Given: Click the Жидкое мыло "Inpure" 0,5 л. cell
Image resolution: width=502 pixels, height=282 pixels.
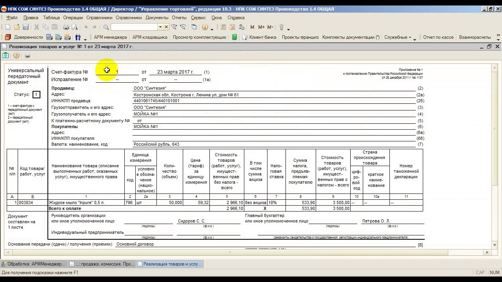Looking at the screenshot, I should pyautogui.click(x=86, y=203).
